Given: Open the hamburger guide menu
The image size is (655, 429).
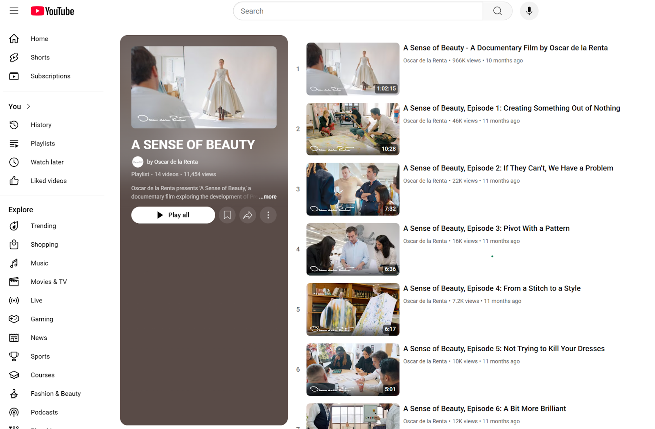Looking at the screenshot, I should [14, 11].
